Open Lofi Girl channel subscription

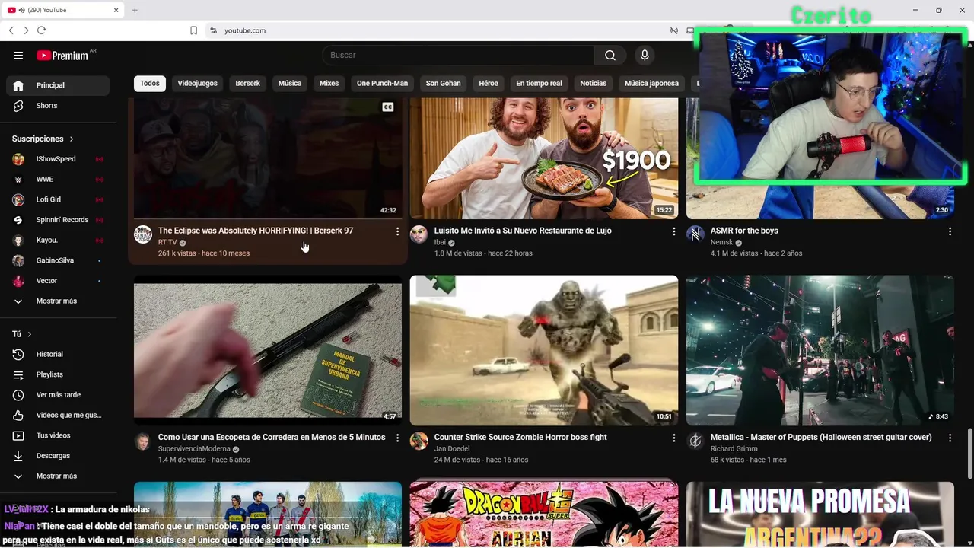click(58, 199)
